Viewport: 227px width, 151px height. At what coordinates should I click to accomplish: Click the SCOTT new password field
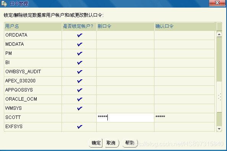pyautogui.click(x=125, y=117)
